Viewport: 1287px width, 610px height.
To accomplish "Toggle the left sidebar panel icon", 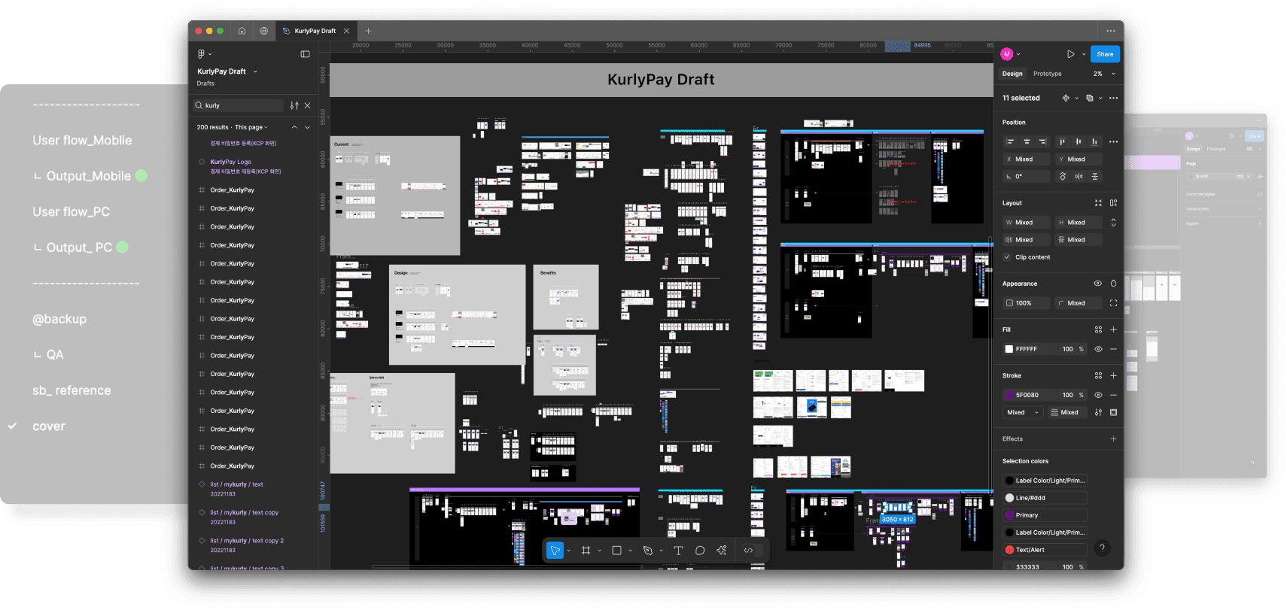I will coord(305,54).
